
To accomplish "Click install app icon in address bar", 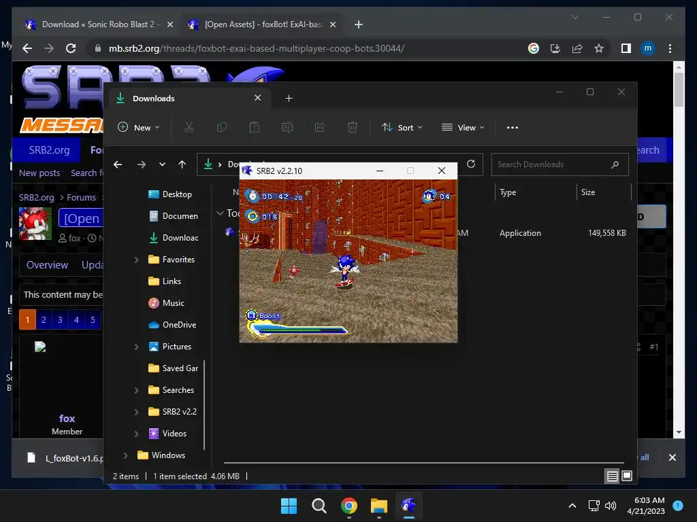I will pos(555,48).
